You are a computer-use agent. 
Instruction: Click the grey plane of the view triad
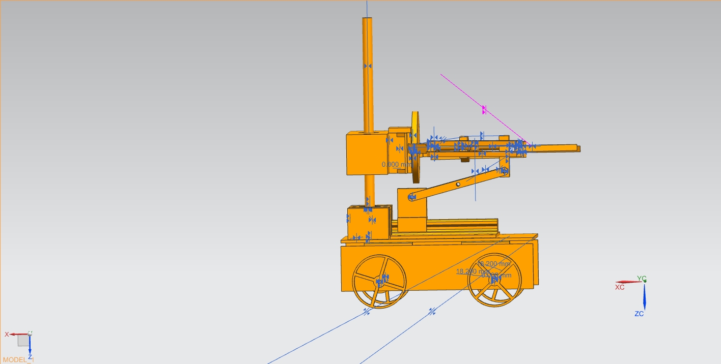point(23,341)
